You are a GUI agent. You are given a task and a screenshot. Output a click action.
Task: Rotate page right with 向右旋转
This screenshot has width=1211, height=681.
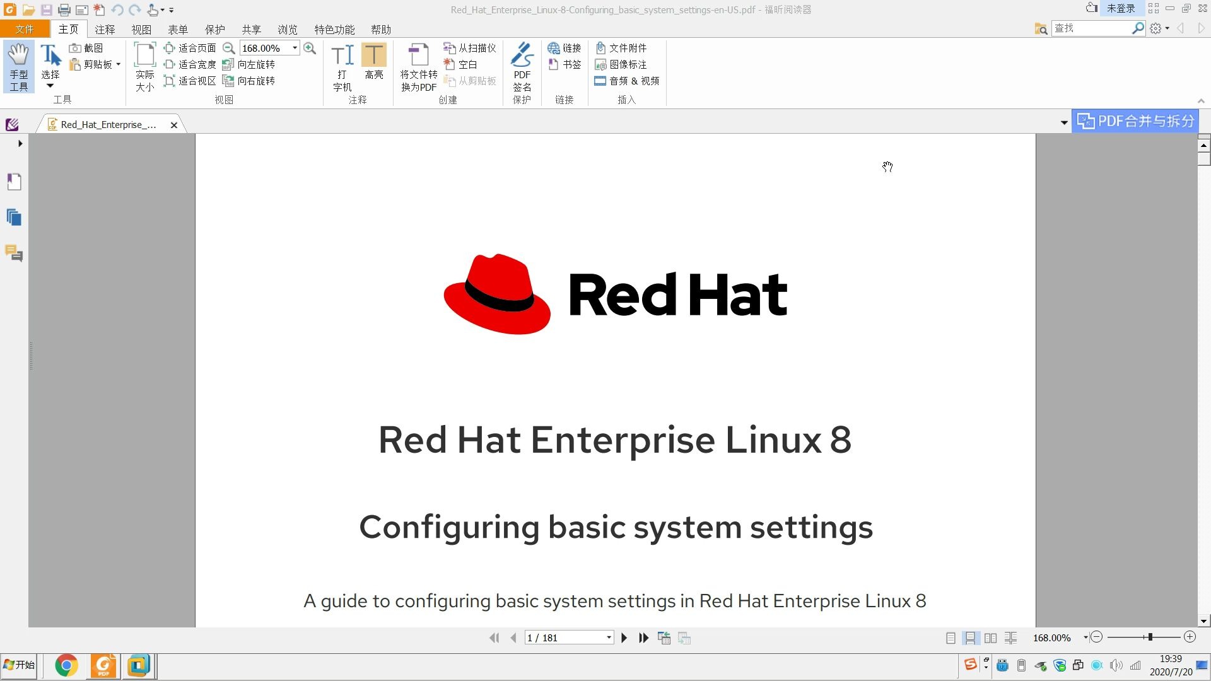click(249, 81)
